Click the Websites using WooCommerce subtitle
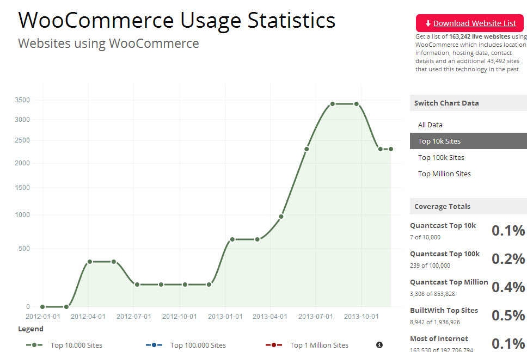 click(x=108, y=44)
